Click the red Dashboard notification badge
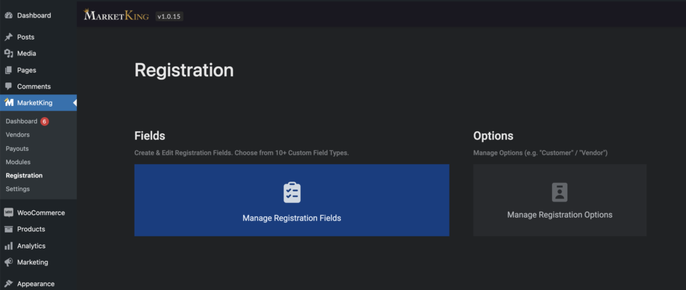Screen dimensions: 686x290 click(45, 122)
